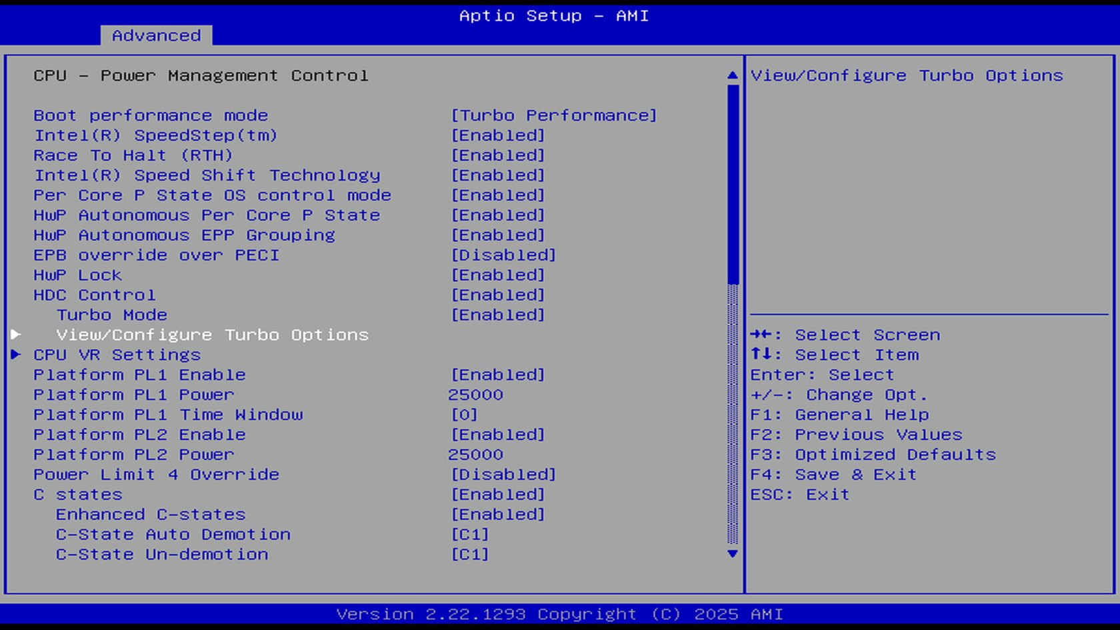Toggle Per Core P State OS control value
The height and width of the screenshot is (630, 1120).
[498, 195]
